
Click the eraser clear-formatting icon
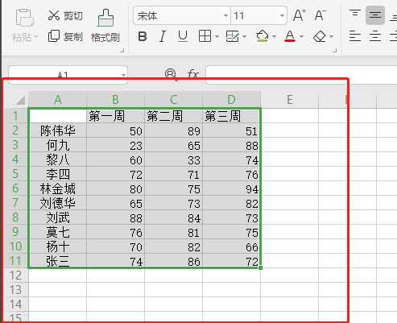pos(320,36)
